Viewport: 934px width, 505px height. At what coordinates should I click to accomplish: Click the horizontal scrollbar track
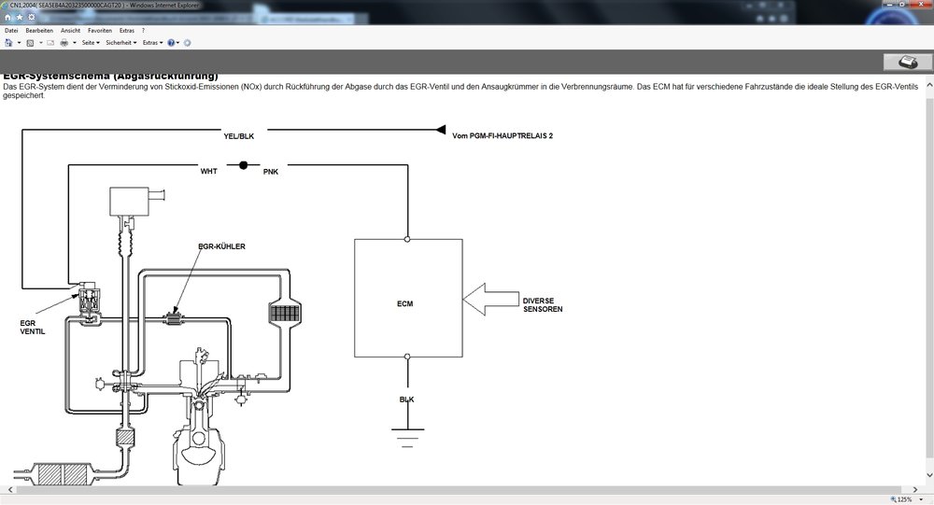(x=467, y=488)
